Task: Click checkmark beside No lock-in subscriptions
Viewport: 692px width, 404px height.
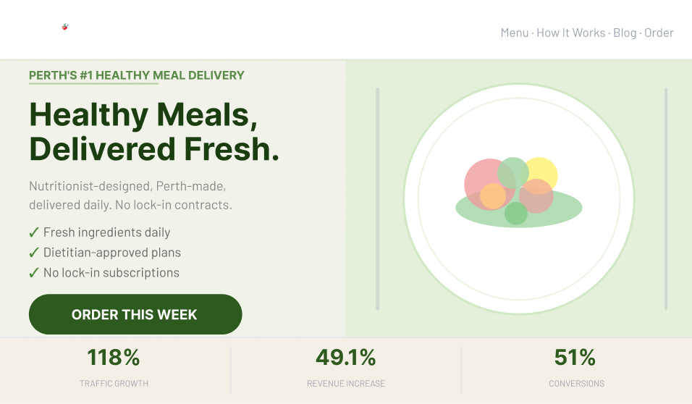Action: pyautogui.click(x=33, y=273)
